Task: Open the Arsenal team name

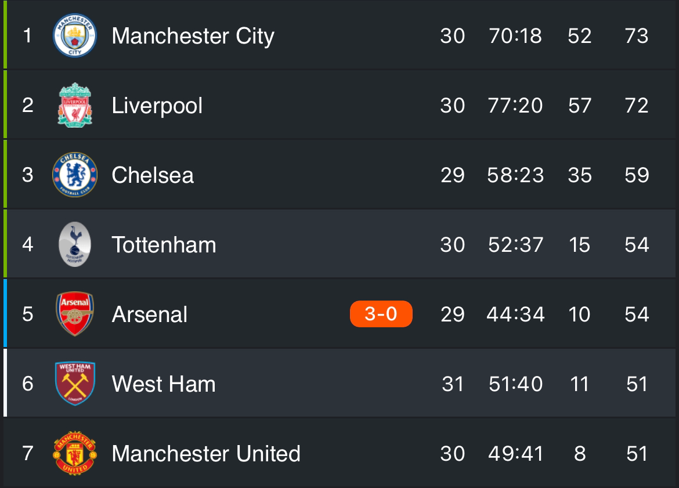Action: coord(149,315)
